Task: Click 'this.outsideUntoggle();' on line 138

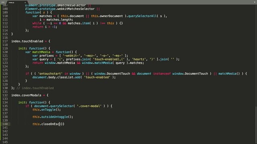Action: 53,116
